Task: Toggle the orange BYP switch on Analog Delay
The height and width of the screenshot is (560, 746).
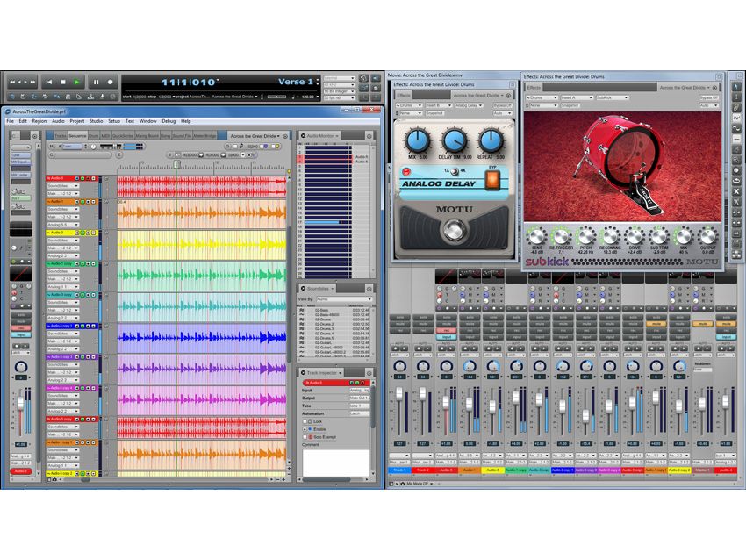Action: coord(492,179)
